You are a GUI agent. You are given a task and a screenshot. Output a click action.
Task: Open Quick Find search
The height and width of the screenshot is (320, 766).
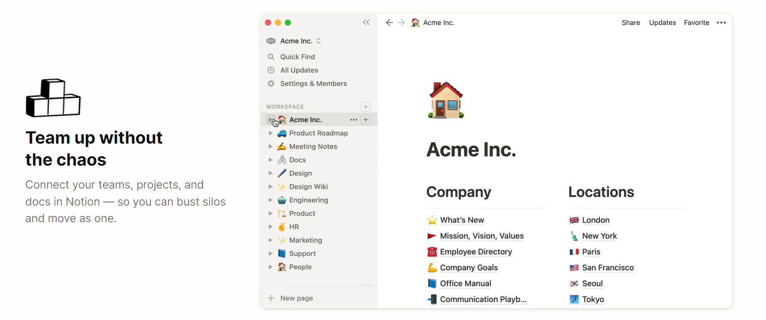click(297, 57)
